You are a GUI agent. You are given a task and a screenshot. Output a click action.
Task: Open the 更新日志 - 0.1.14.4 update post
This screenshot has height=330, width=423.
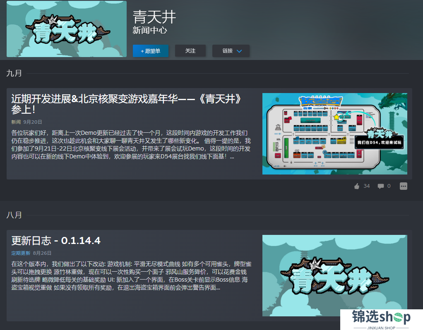(56, 241)
